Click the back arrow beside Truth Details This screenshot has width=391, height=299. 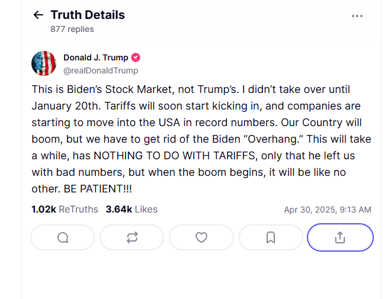39,15
